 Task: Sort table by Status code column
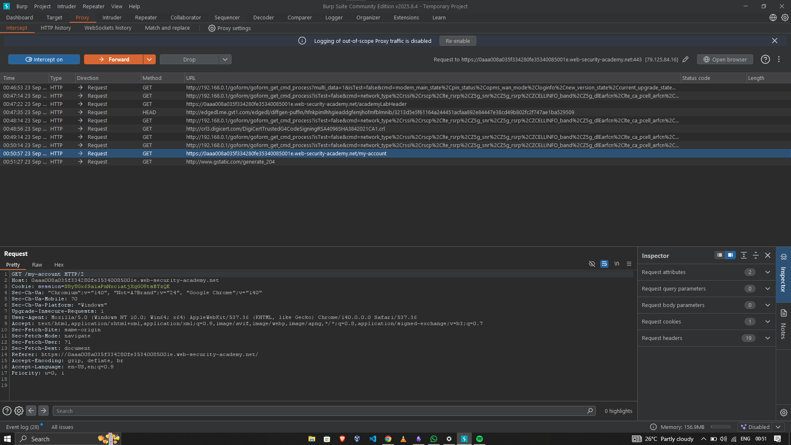[713, 78]
